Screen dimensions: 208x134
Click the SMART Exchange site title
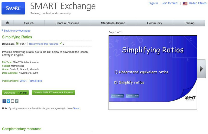tap(63, 6)
